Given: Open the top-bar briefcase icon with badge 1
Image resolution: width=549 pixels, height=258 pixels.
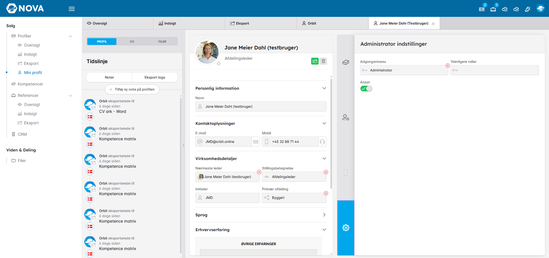Looking at the screenshot, I should (x=493, y=9).
